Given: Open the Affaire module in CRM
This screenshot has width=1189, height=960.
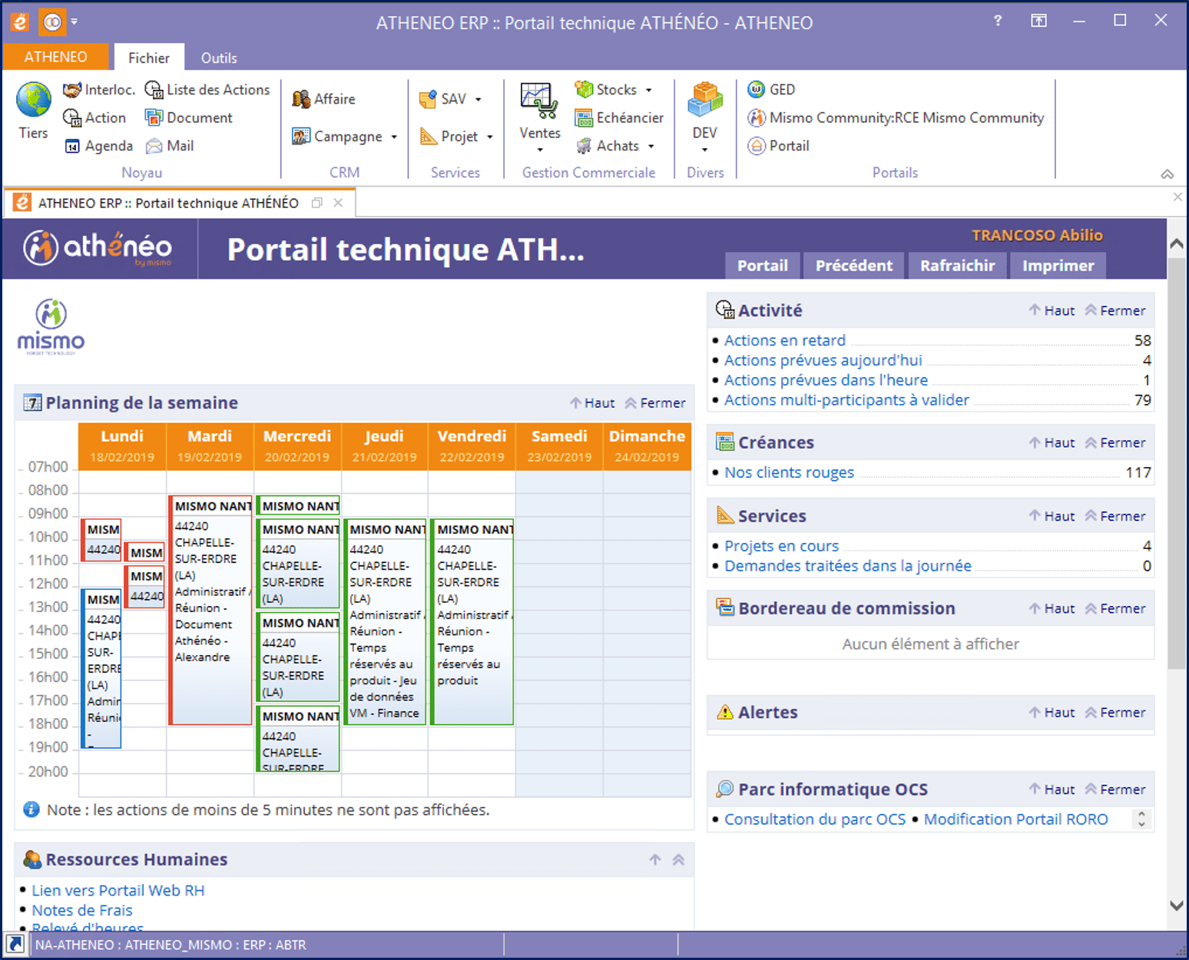Looking at the screenshot, I should click(x=323, y=99).
